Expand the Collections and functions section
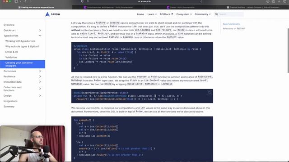 point(40,89)
